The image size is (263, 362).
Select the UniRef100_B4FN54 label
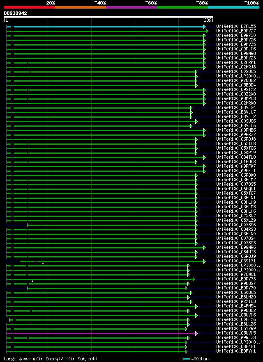[x=236, y=306]
